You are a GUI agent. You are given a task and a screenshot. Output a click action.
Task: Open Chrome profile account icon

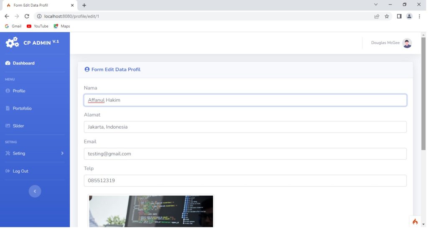coord(409,16)
